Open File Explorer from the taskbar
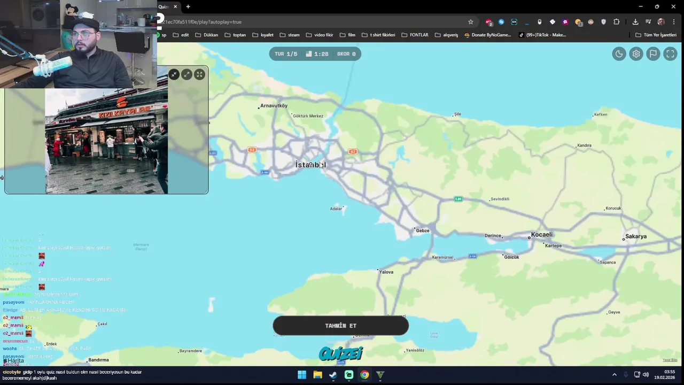Viewport: 684px width, 385px height. [x=317, y=375]
